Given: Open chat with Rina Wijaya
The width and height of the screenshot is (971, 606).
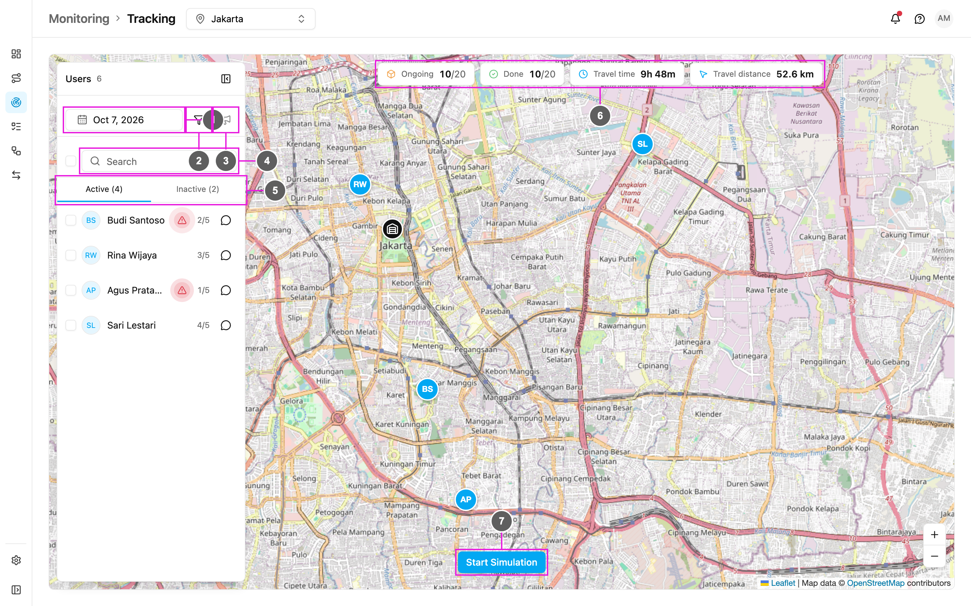Looking at the screenshot, I should pyautogui.click(x=226, y=255).
